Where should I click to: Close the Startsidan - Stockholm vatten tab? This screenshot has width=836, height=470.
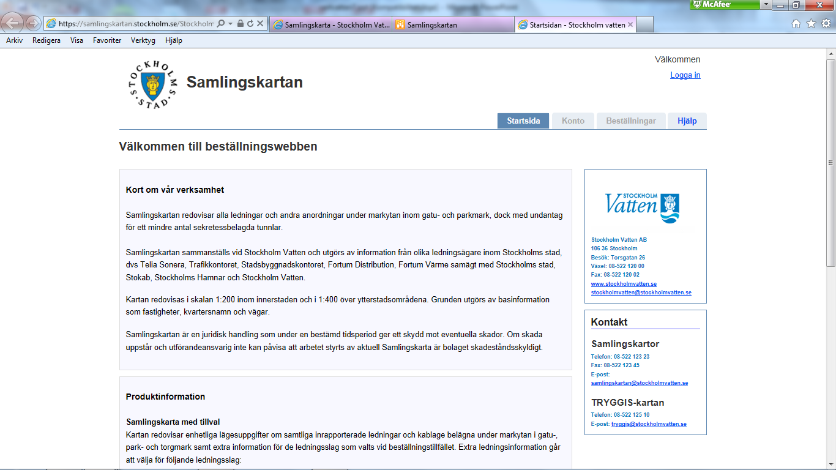(x=630, y=25)
